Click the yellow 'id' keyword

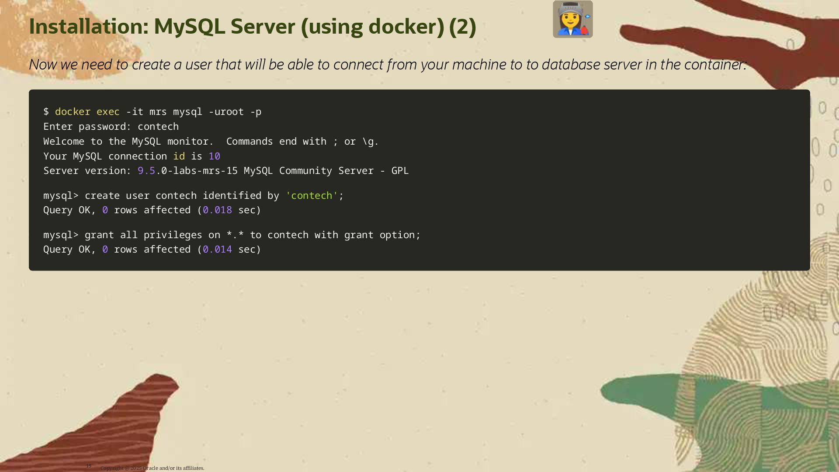pyautogui.click(x=179, y=156)
